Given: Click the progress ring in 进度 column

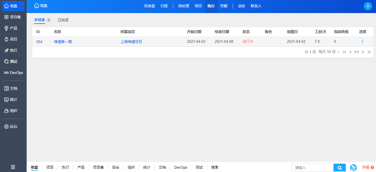Looking at the screenshot, I should pos(362,41).
